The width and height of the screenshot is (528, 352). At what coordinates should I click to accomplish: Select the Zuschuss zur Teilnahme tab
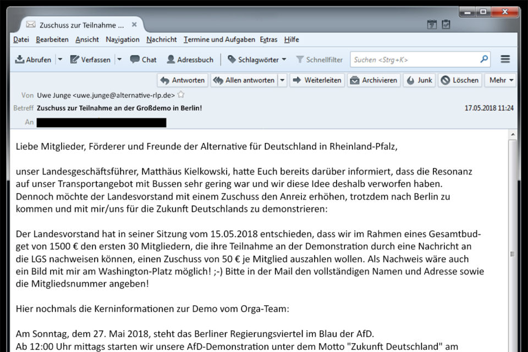[x=82, y=25]
